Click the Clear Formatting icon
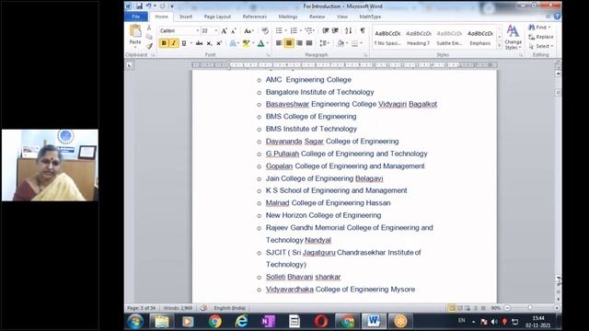 pos(265,30)
